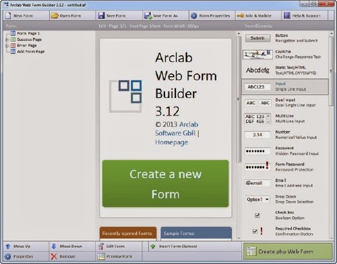This screenshot has width=337, height=264.
Task: Click the 'Drop Down Selection' description text
Action: [295, 202]
